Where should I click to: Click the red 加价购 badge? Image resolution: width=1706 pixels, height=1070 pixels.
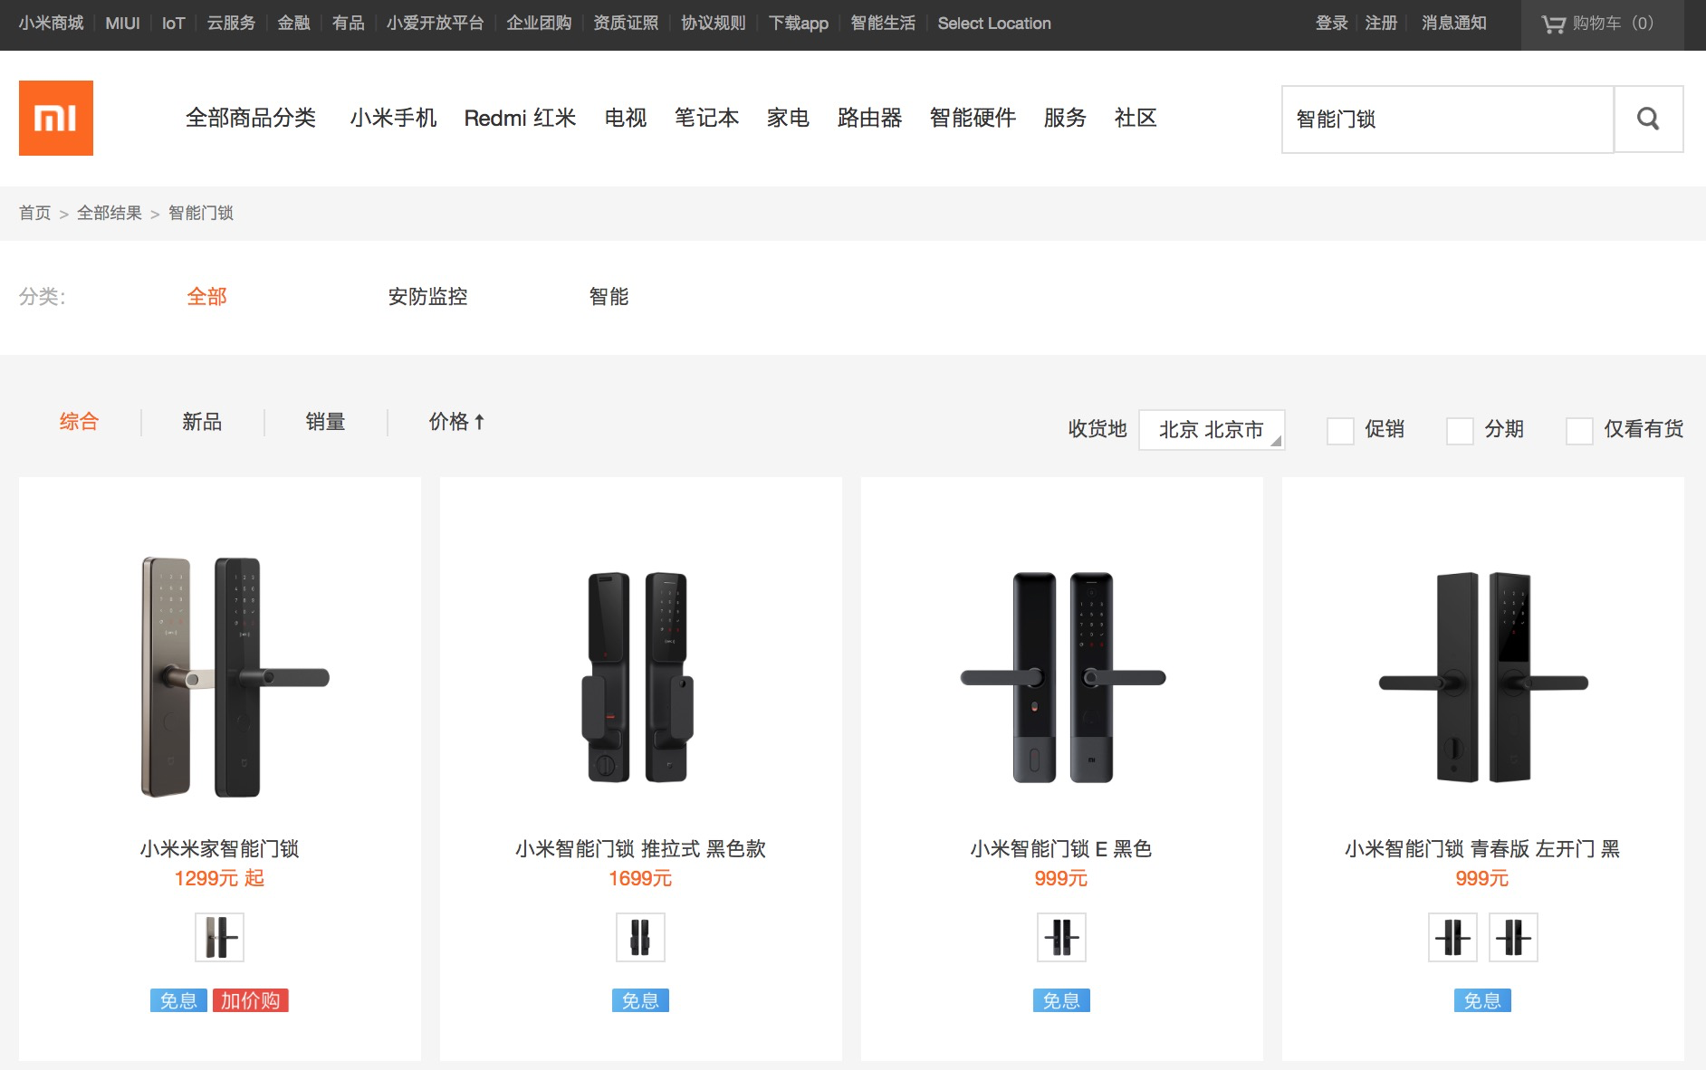tap(251, 1000)
